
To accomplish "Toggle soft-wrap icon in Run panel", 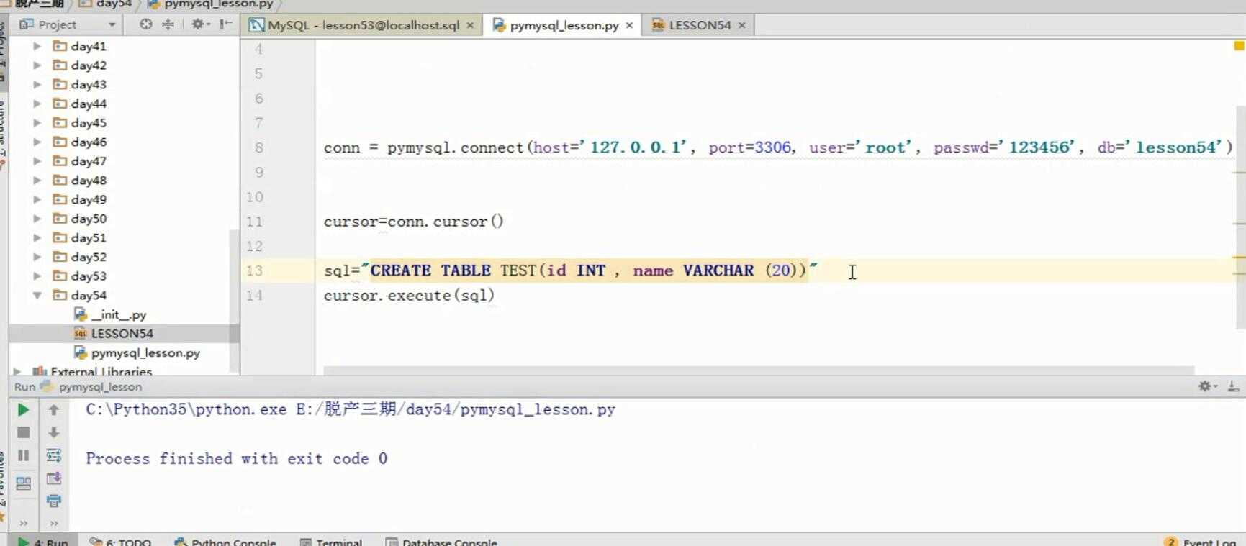I will (x=53, y=455).
